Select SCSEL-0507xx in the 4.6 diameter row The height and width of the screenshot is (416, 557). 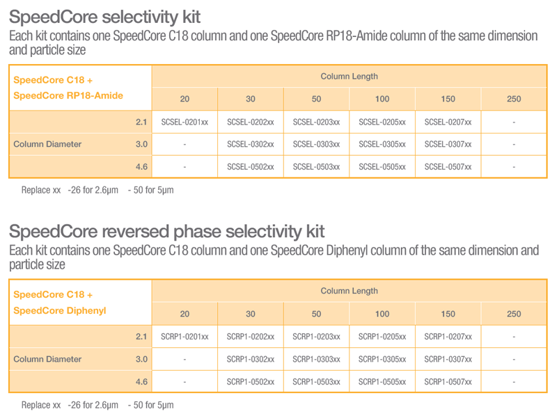(448, 166)
